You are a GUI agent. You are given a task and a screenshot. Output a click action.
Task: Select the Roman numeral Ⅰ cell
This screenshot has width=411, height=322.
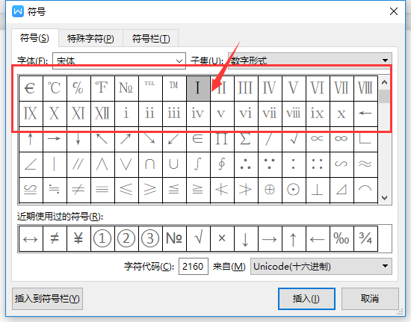pyautogui.click(x=198, y=88)
